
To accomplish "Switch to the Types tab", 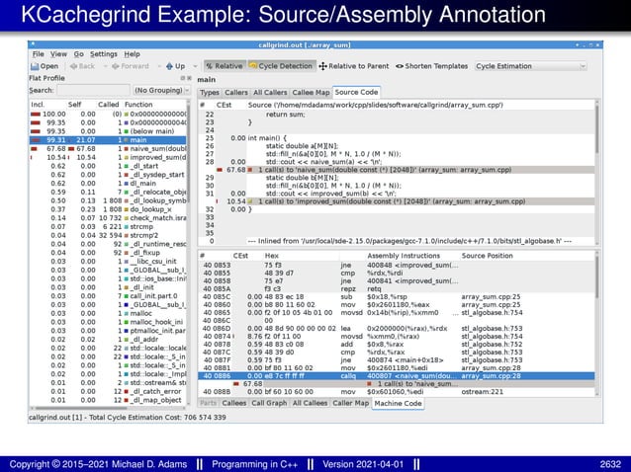I will coord(210,93).
